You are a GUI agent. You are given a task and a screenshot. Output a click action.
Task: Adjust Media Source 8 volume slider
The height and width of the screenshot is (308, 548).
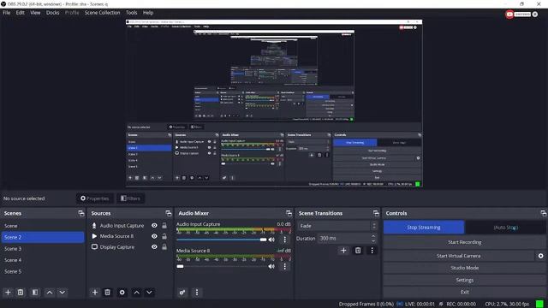click(x=222, y=266)
